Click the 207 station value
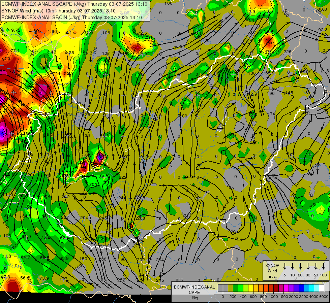Image resolution: width=330 pixels, height=303 pixels. 65,217
